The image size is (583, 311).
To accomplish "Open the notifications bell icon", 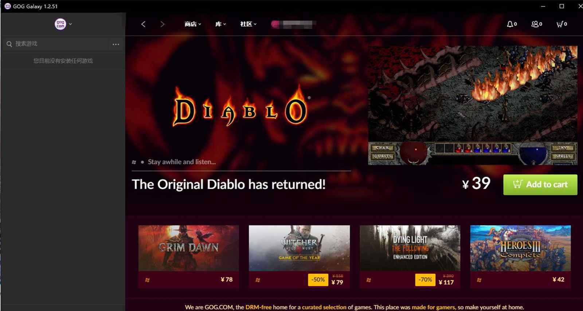I will pyautogui.click(x=512, y=24).
